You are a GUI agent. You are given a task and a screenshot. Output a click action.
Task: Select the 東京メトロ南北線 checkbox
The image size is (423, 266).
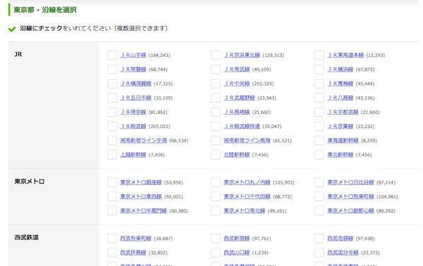[216, 211]
